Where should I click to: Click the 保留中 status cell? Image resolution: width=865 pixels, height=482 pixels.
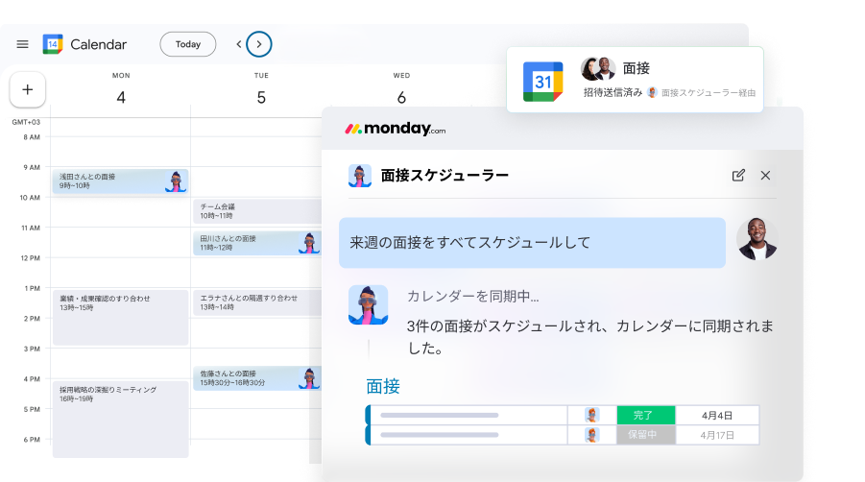(645, 435)
